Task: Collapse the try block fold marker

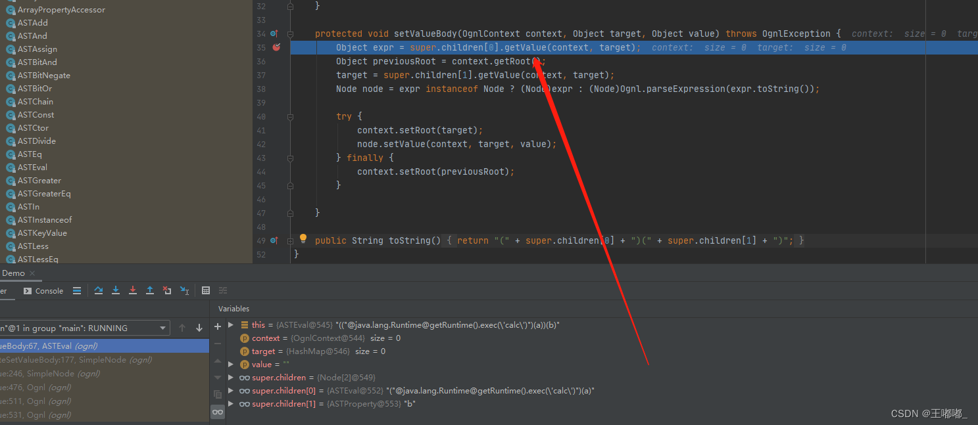Action: [290, 116]
